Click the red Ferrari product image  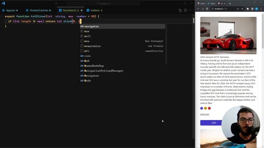point(228,35)
